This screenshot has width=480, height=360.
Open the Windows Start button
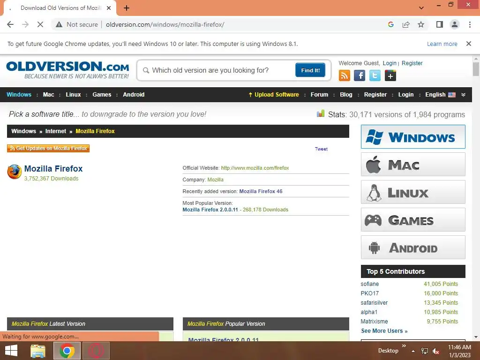point(11,351)
